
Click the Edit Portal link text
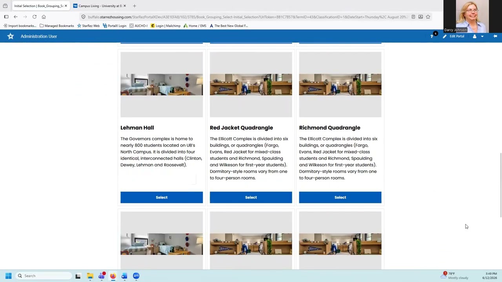pyautogui.click(x=457, y=36)
